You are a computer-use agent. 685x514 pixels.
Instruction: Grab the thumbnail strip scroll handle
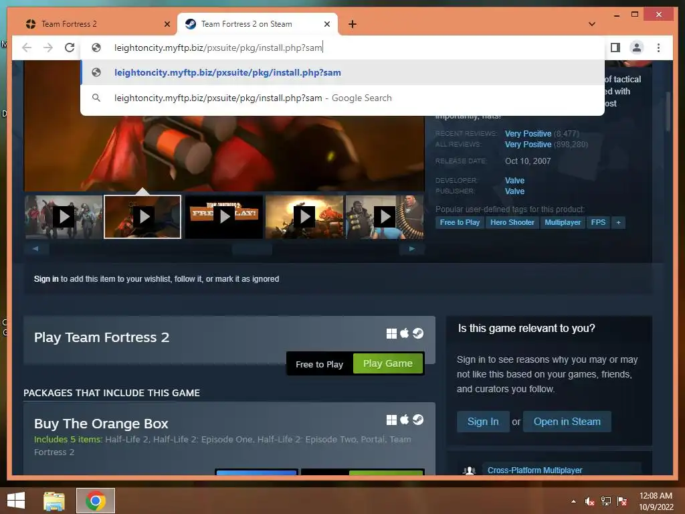252,249
